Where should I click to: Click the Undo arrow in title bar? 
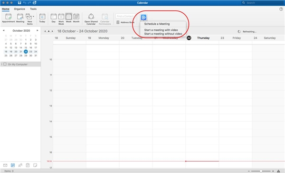[25, 3]
